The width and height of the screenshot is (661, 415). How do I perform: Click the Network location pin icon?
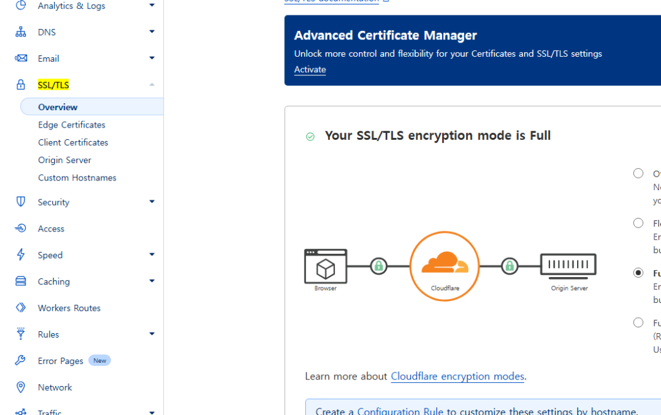pos(21,387)
